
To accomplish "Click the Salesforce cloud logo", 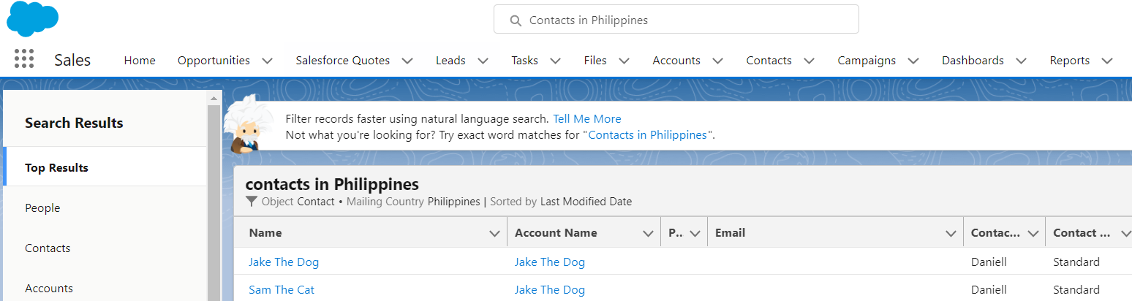I will 33,19.
